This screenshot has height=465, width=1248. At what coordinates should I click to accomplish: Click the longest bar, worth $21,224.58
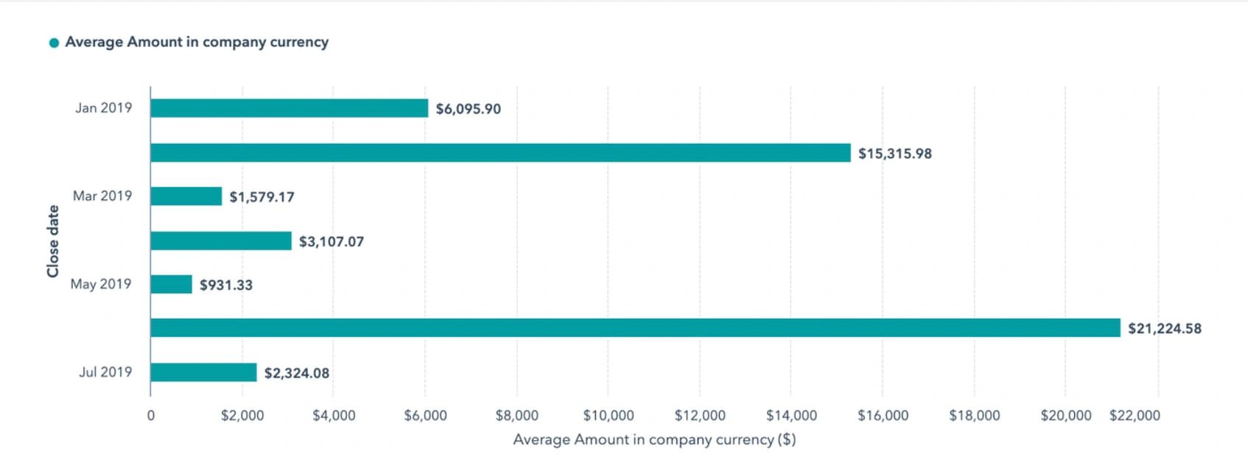tap(635, 328)
